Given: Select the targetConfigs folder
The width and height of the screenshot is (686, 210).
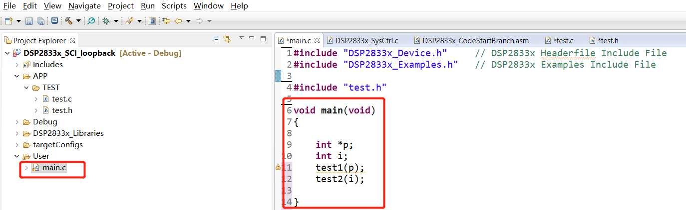Looking at the screenshot, I should pos(58,145).
